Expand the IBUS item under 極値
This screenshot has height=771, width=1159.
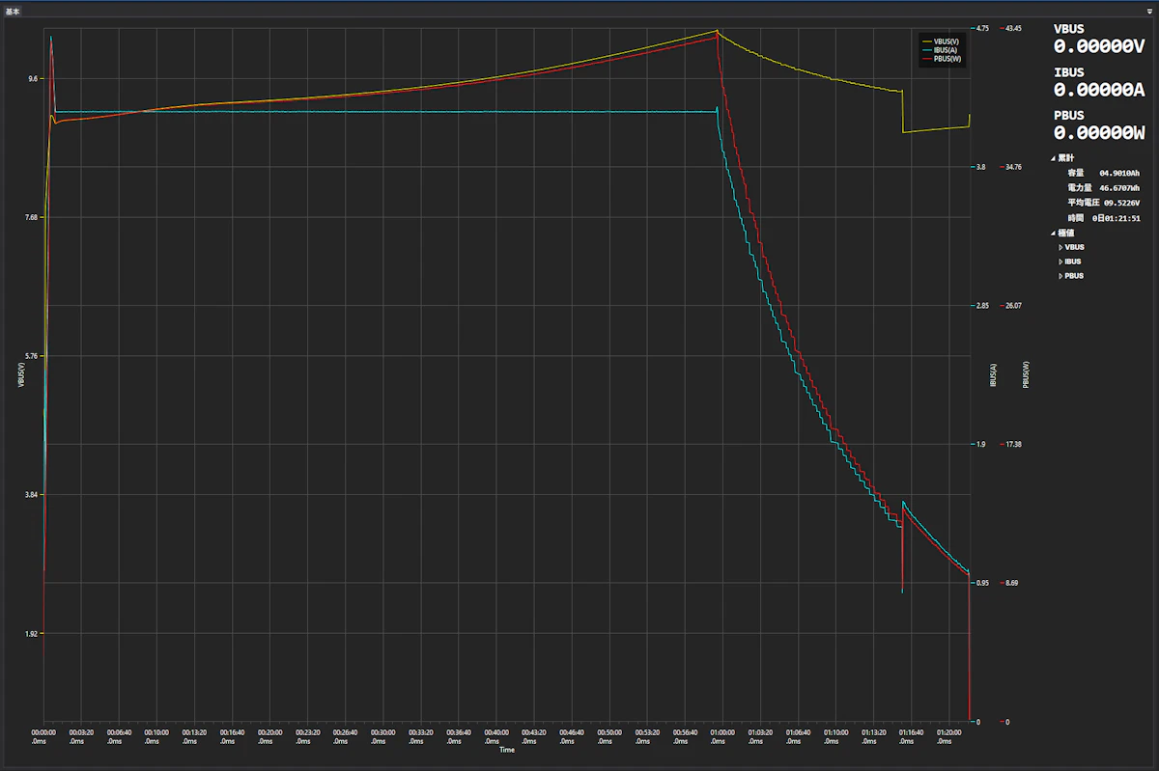pos(1060,262)
